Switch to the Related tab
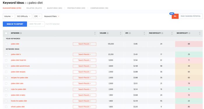Screen dimensions: 204x109 tap(34, 8)
